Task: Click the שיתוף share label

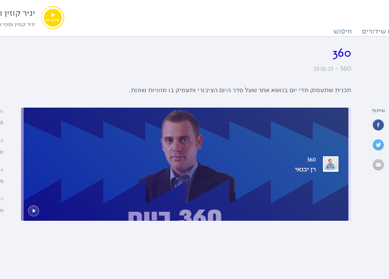Action: 378,111
